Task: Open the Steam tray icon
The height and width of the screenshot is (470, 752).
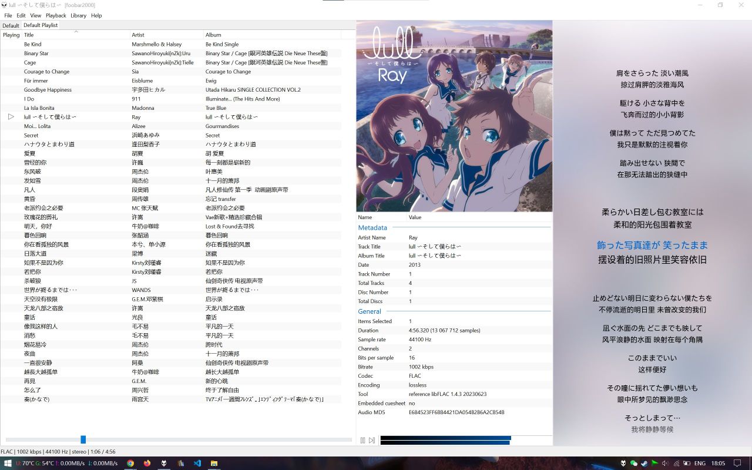Action: (644, 463)
